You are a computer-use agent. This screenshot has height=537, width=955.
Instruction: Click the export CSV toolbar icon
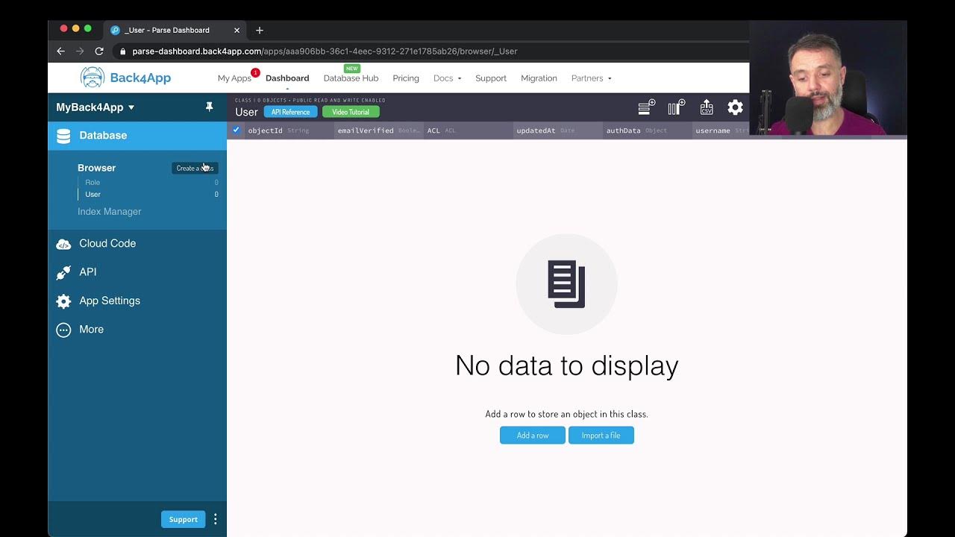click(x=707, y=107)
